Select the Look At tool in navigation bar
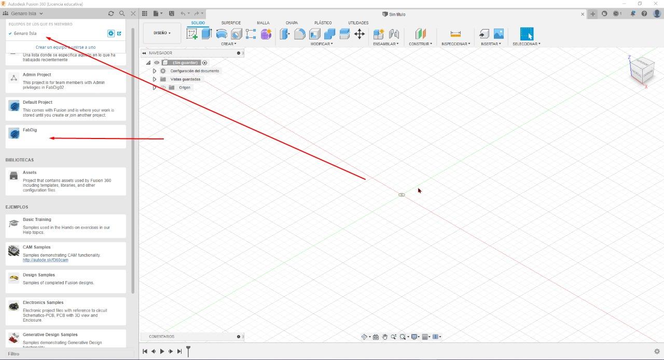The height and width of the screenshot is (360, 664). pos(376,337)
